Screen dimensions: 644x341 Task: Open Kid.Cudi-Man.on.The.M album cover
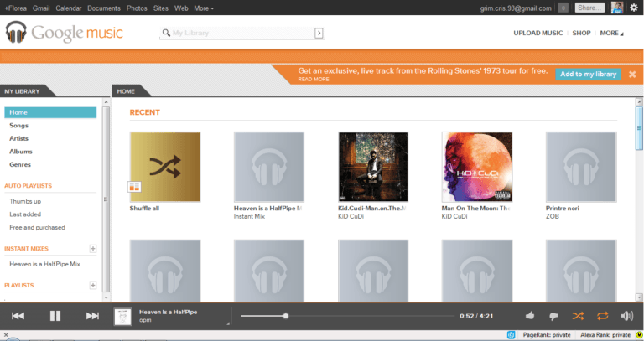tap(373, 167)
